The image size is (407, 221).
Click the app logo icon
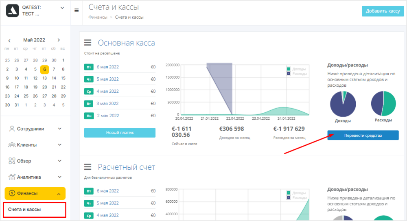13,11
